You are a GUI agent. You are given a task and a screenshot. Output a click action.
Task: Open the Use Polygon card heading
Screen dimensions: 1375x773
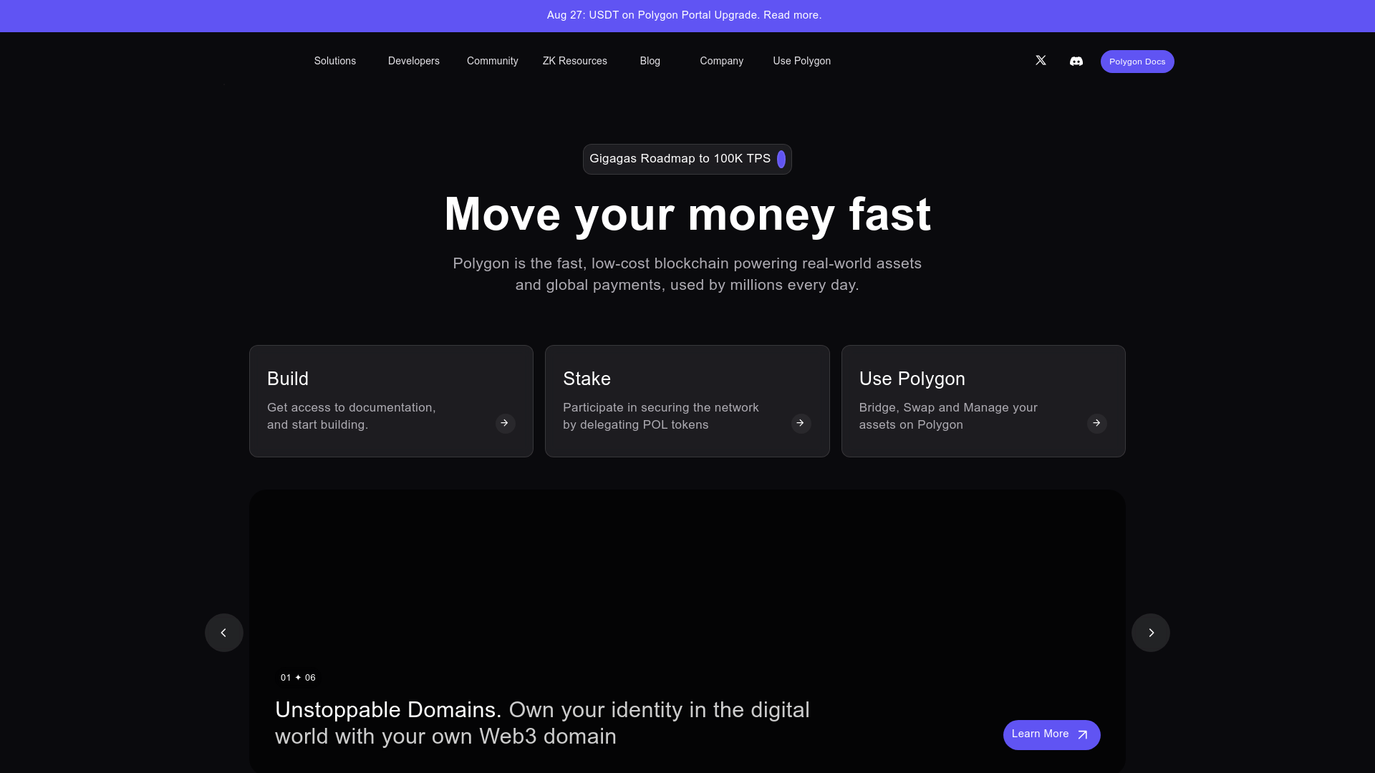(912, 379)
